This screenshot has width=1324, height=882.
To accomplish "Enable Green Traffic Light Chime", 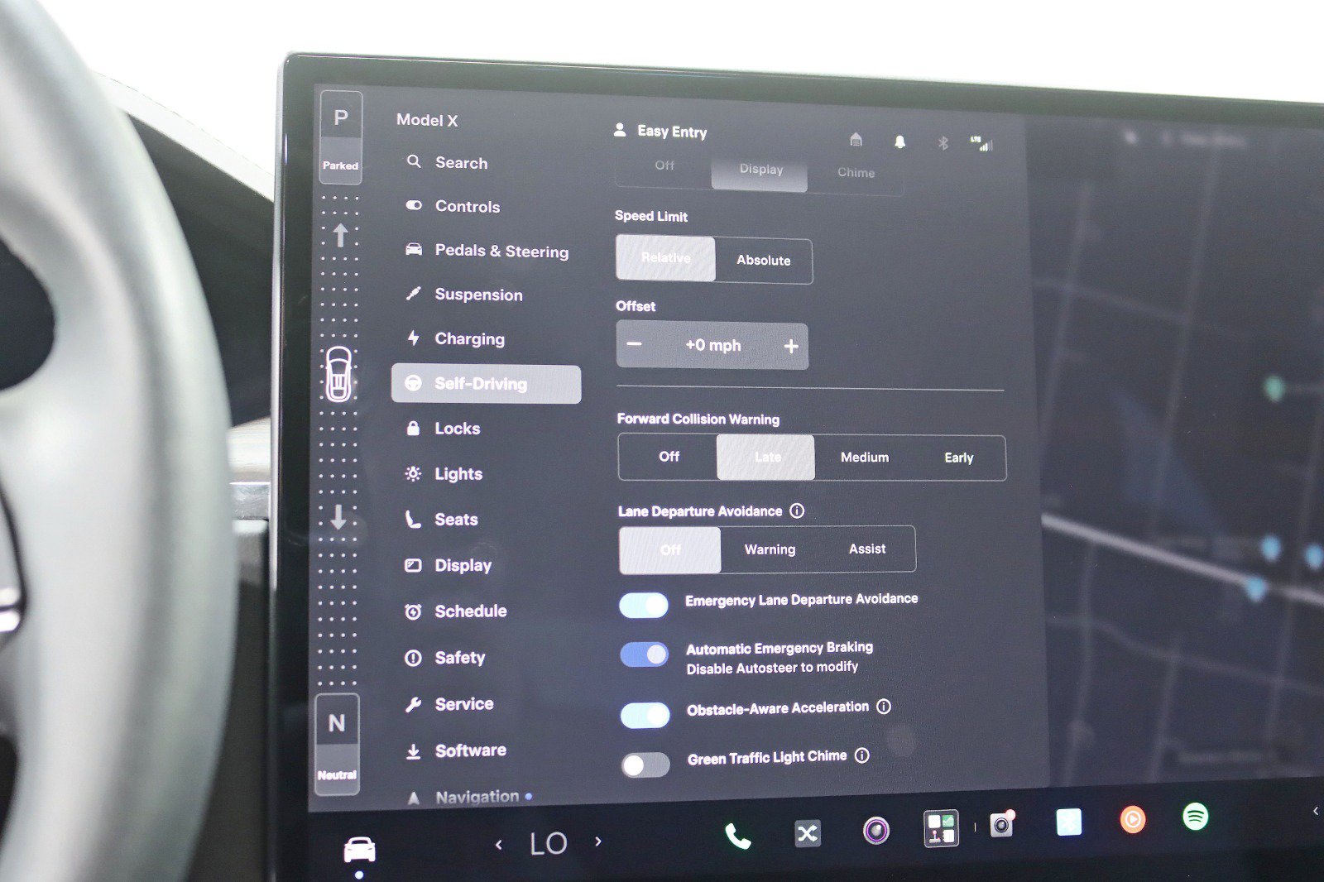I will tap(646, 765).
